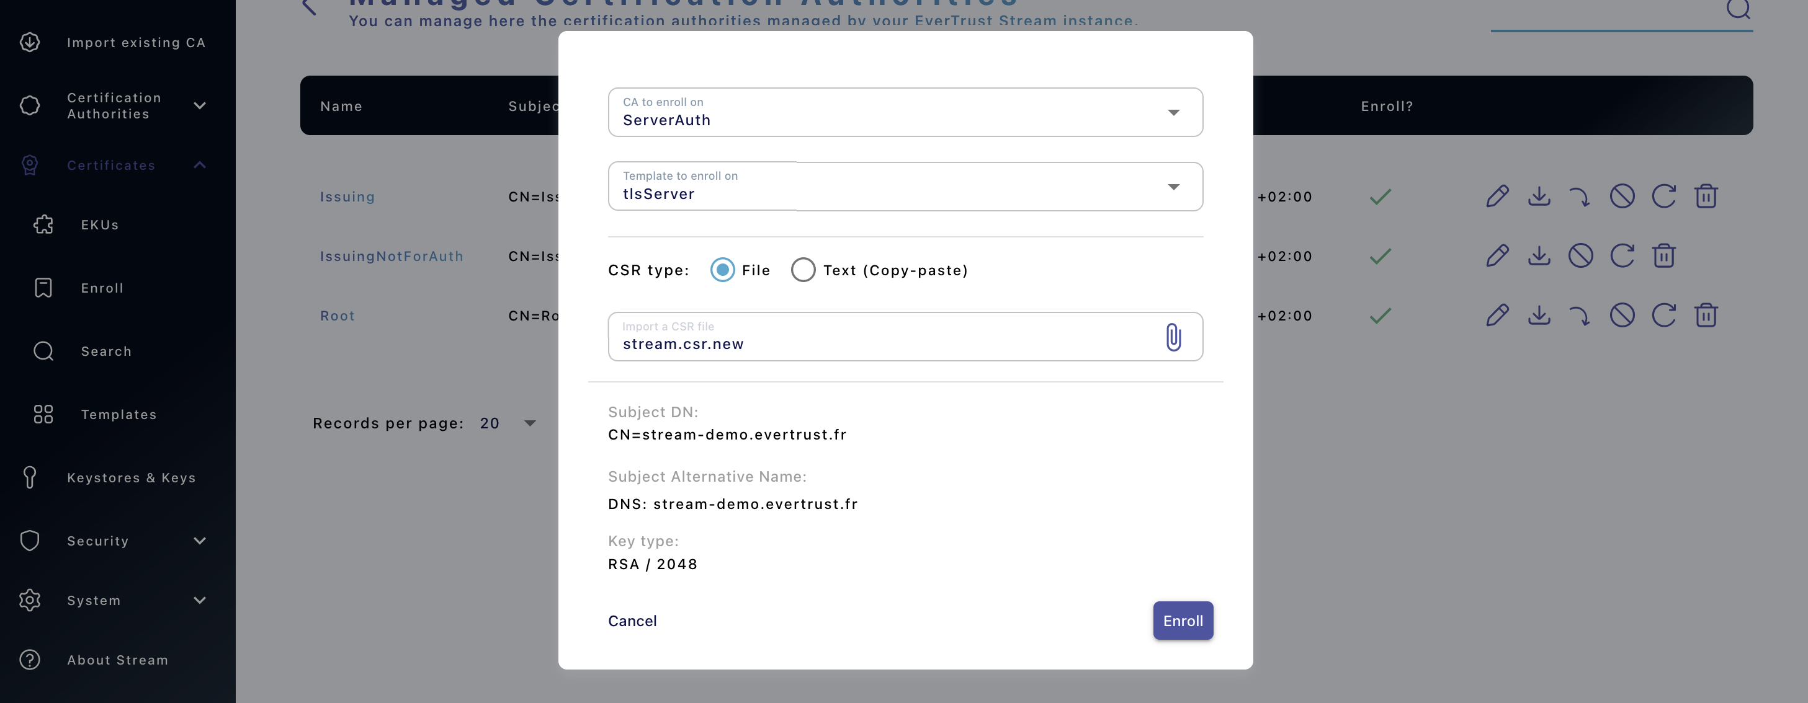1808x703 pixels.
Task: Revoke IssuingNotForAuth using the ban icon
Action: point(1580,255)
